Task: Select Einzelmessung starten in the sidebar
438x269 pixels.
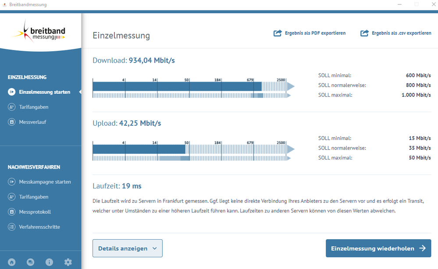Action: point(44,92)
